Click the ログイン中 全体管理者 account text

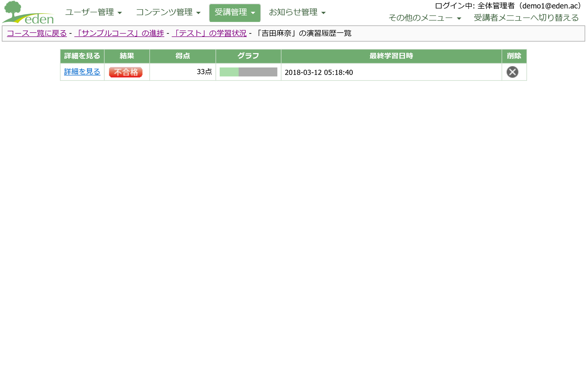[509, 6]
